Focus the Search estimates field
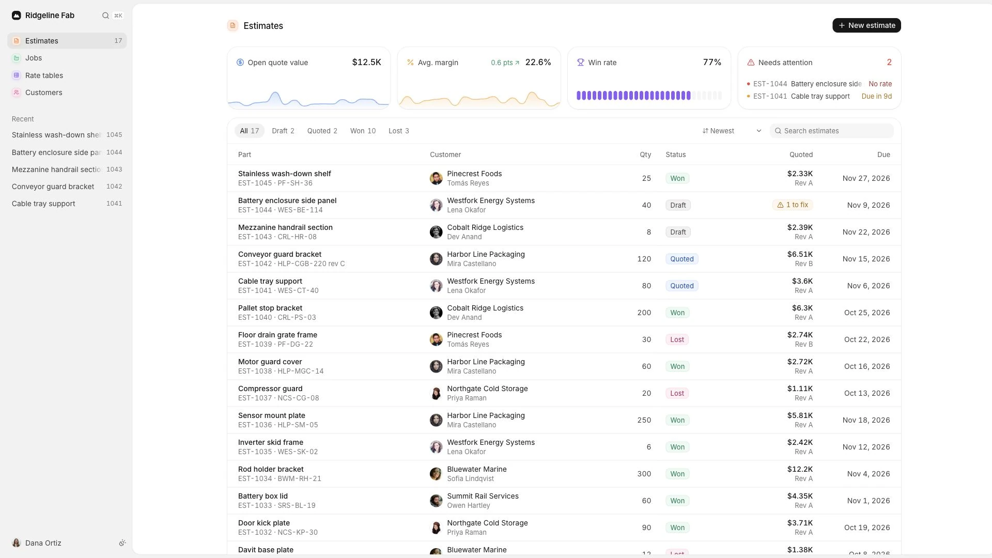The image size is (992, 558). 831,131
